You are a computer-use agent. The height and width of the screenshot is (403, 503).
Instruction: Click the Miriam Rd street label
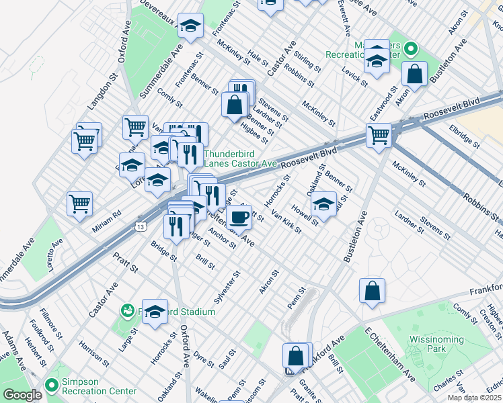106,222
